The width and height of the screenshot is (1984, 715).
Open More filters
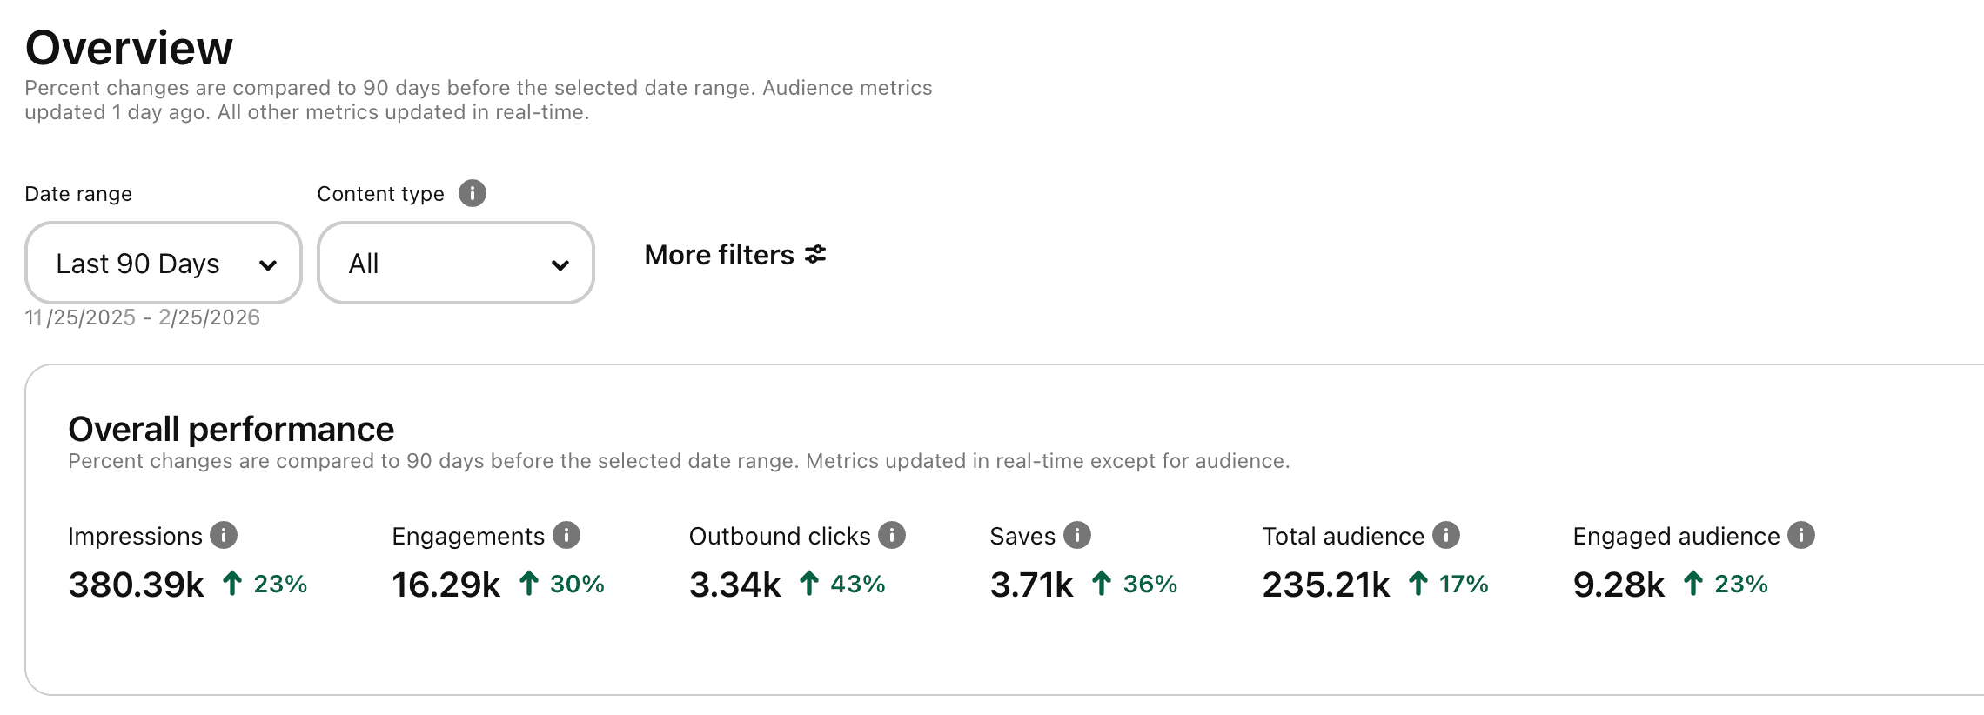pos(720,255)
